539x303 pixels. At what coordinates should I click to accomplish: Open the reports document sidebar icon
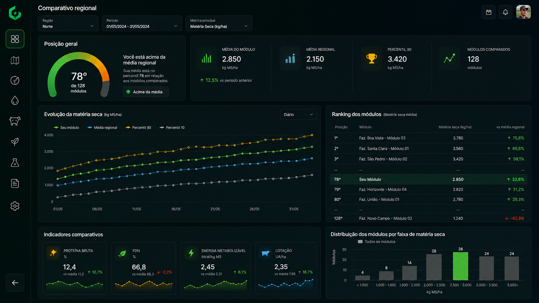pyautogui.click(x=15, y=184)
